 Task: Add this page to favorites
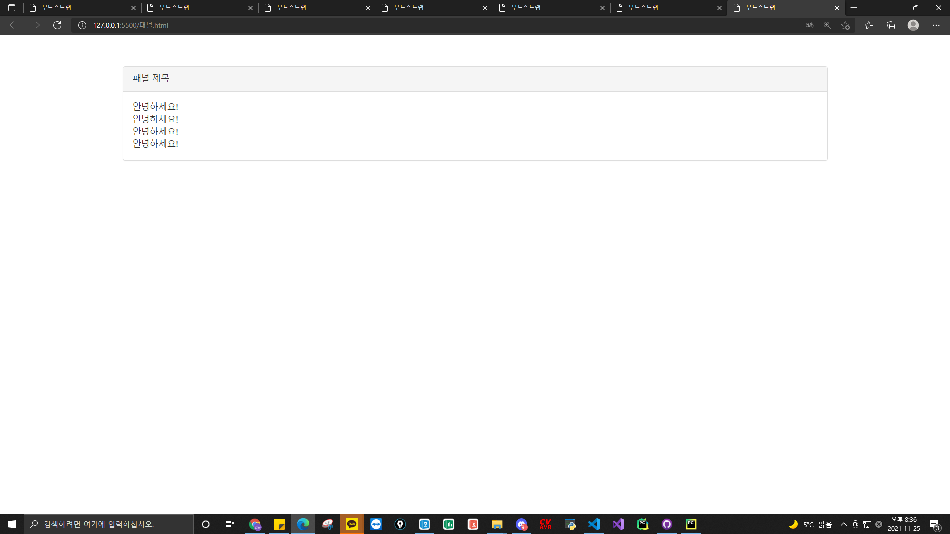point(845,25)
